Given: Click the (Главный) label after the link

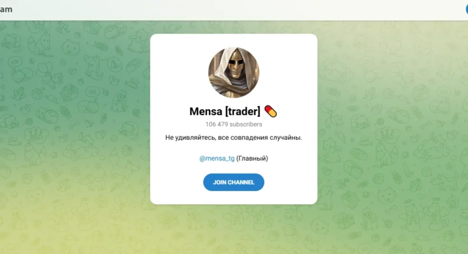Looking at the screenshot, I should pyautogui.click(x=252, y=158).
